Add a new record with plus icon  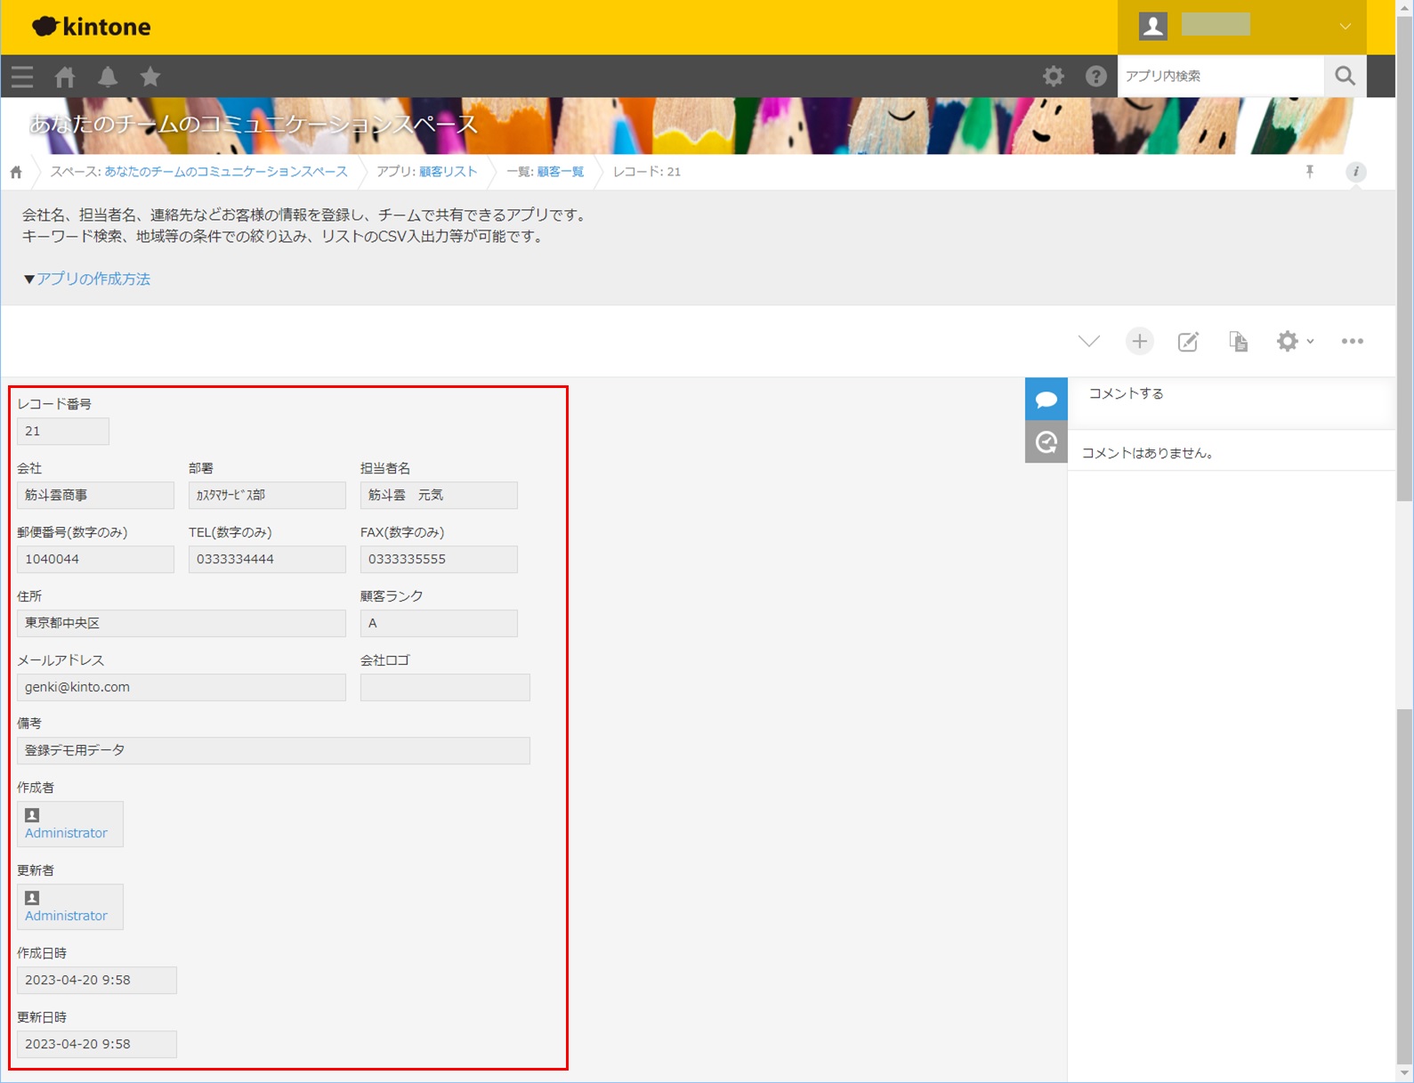coord(1139,342)
